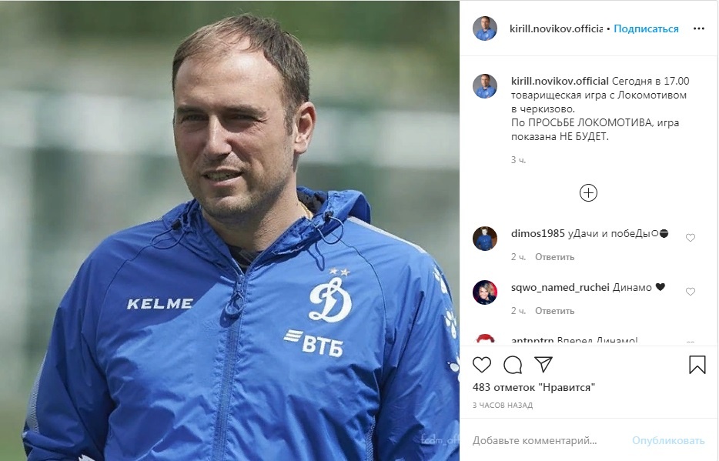The image size is (719, 461).
Task: Save post with bookmark icon
Action: pos(697,365)
